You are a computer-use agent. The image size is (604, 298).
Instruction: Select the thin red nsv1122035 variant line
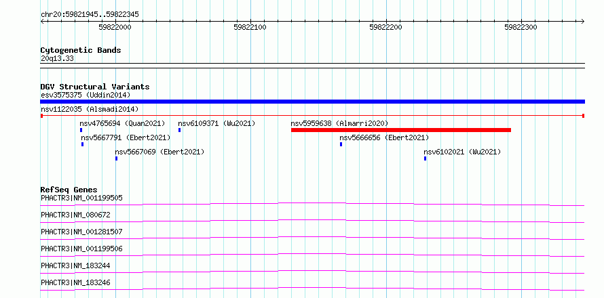coord(312,115)
